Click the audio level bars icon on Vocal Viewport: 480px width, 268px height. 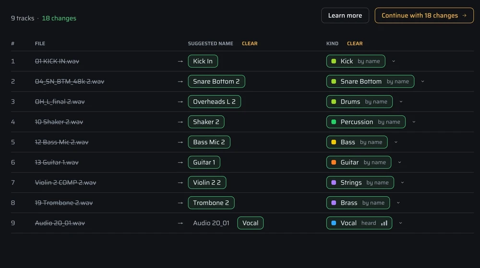(x=384, y=223)
